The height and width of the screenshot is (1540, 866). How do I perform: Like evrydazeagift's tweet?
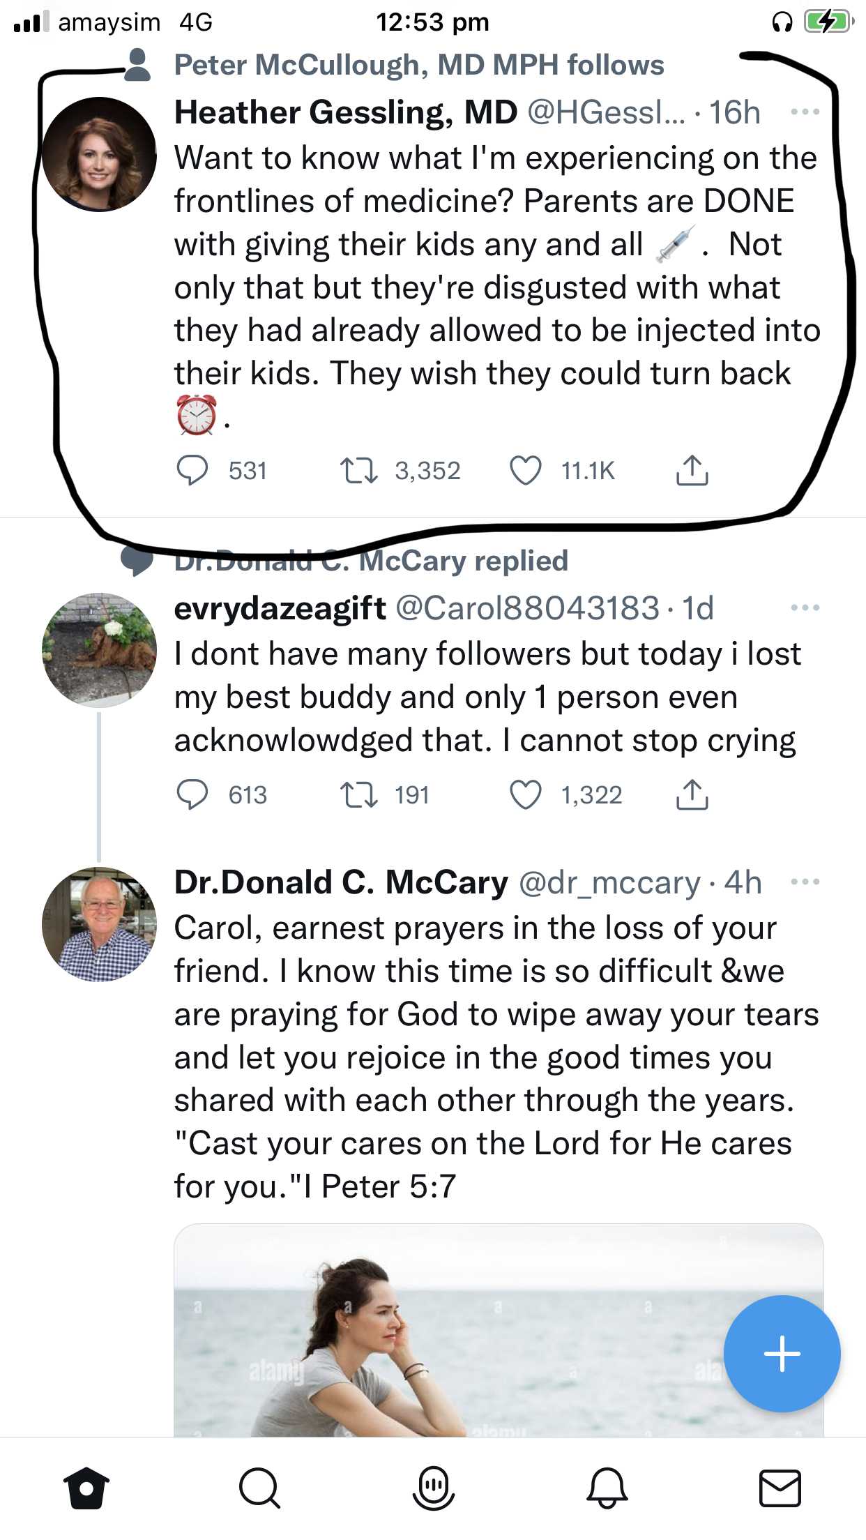[x=526, y=795]
